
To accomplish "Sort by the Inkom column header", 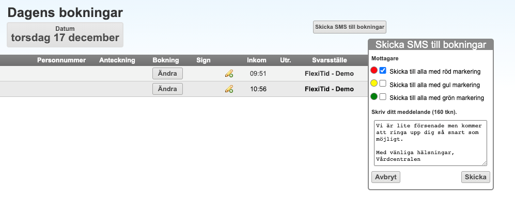I will [x=257, y=60].
